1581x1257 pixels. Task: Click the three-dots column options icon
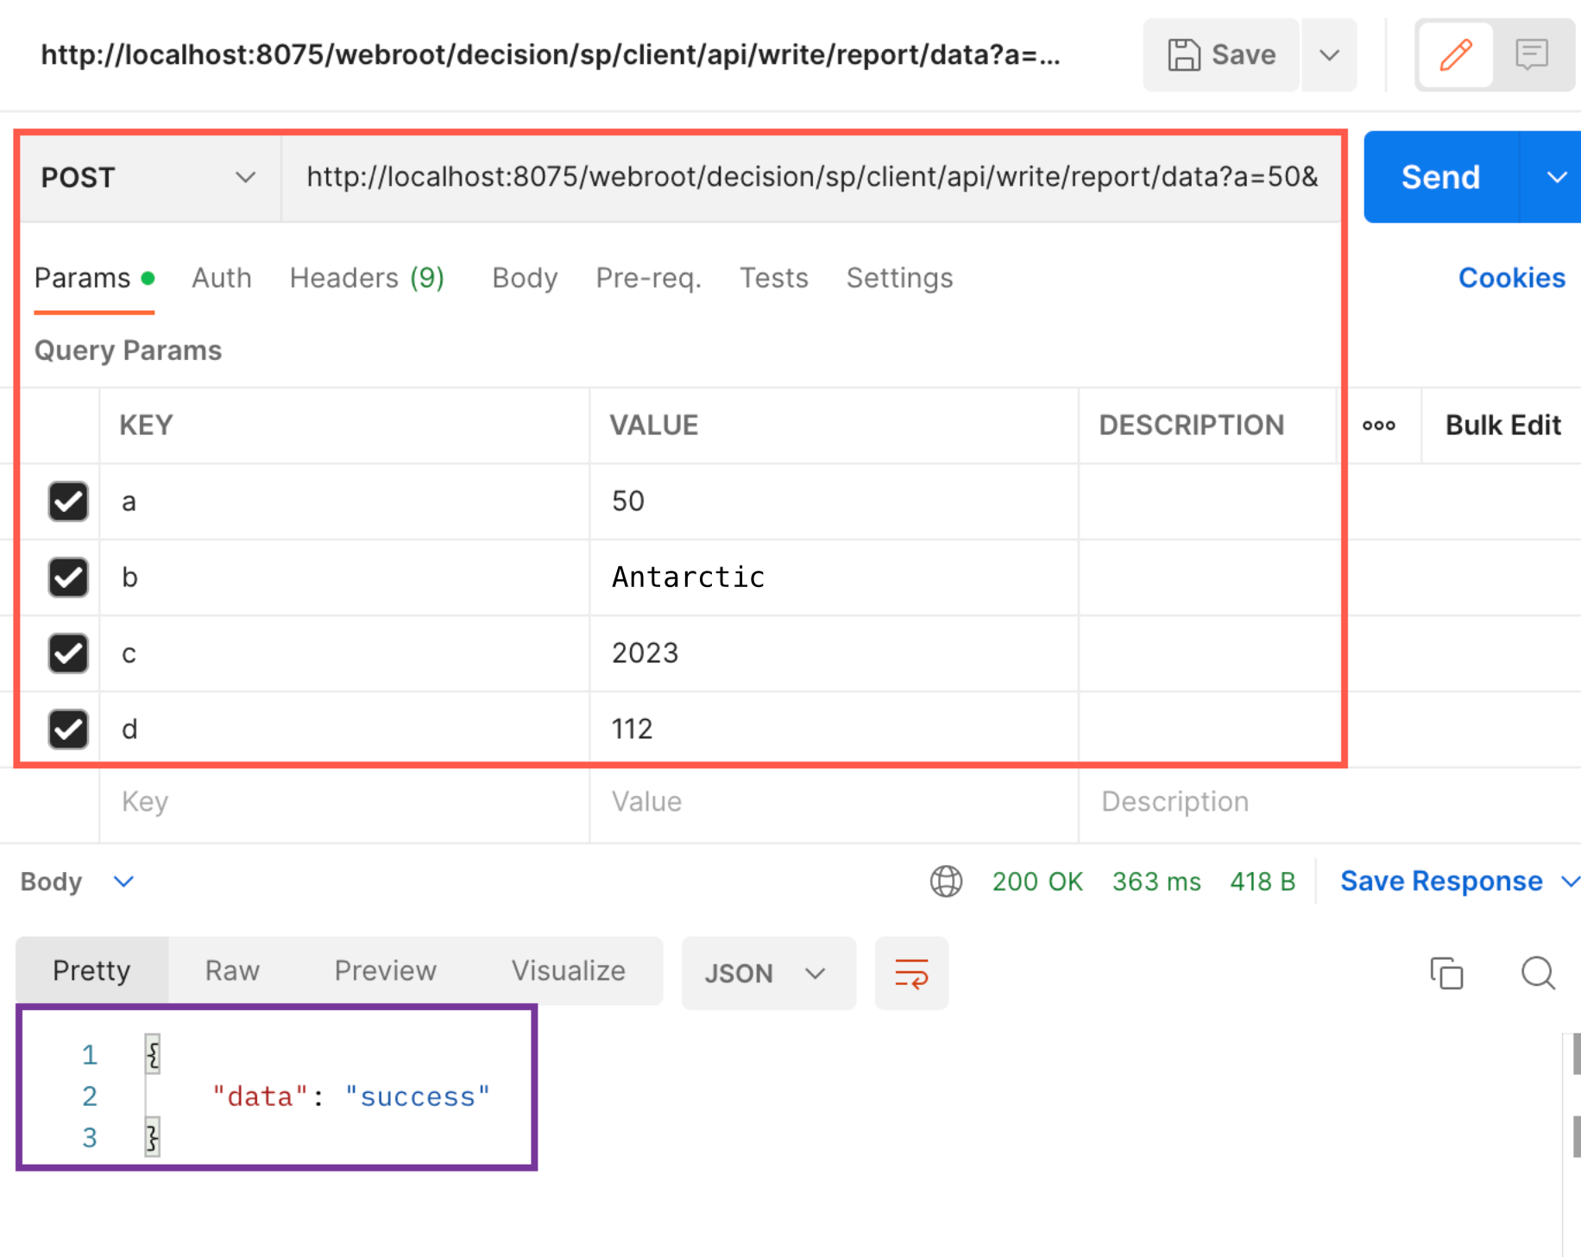[1379, 425]
